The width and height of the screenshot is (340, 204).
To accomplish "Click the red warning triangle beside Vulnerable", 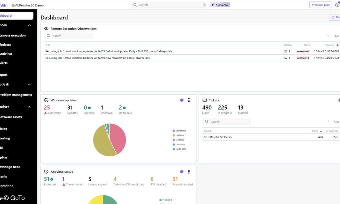I will pyautogui.click(x=46, y=113).
